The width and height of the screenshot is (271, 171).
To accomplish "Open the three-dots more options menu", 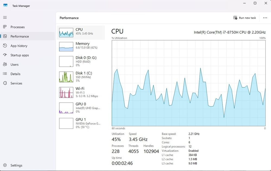I will (x=265, y=18).
